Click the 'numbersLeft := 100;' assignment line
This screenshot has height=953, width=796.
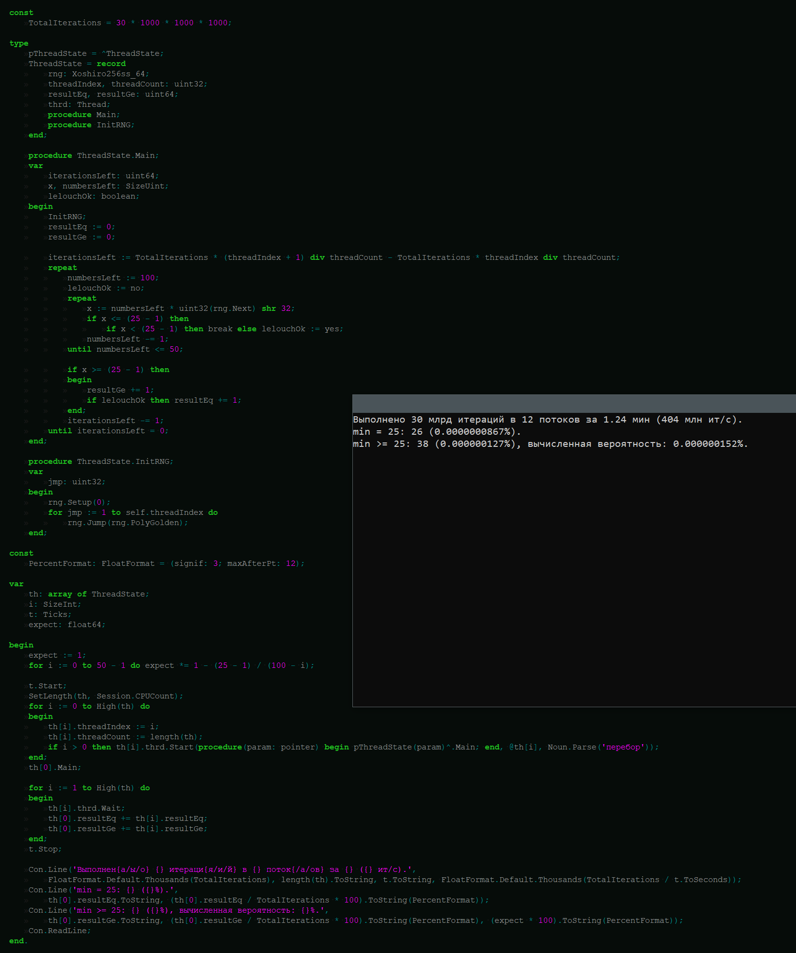(x=113, y=278)
